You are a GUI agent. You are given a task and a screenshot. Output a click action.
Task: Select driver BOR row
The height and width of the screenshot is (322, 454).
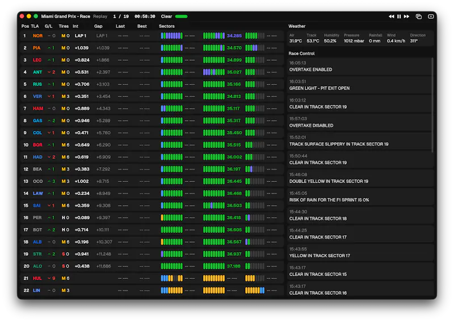152,145
